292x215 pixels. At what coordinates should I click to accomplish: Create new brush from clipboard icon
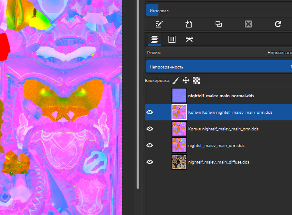coord(189,24)
